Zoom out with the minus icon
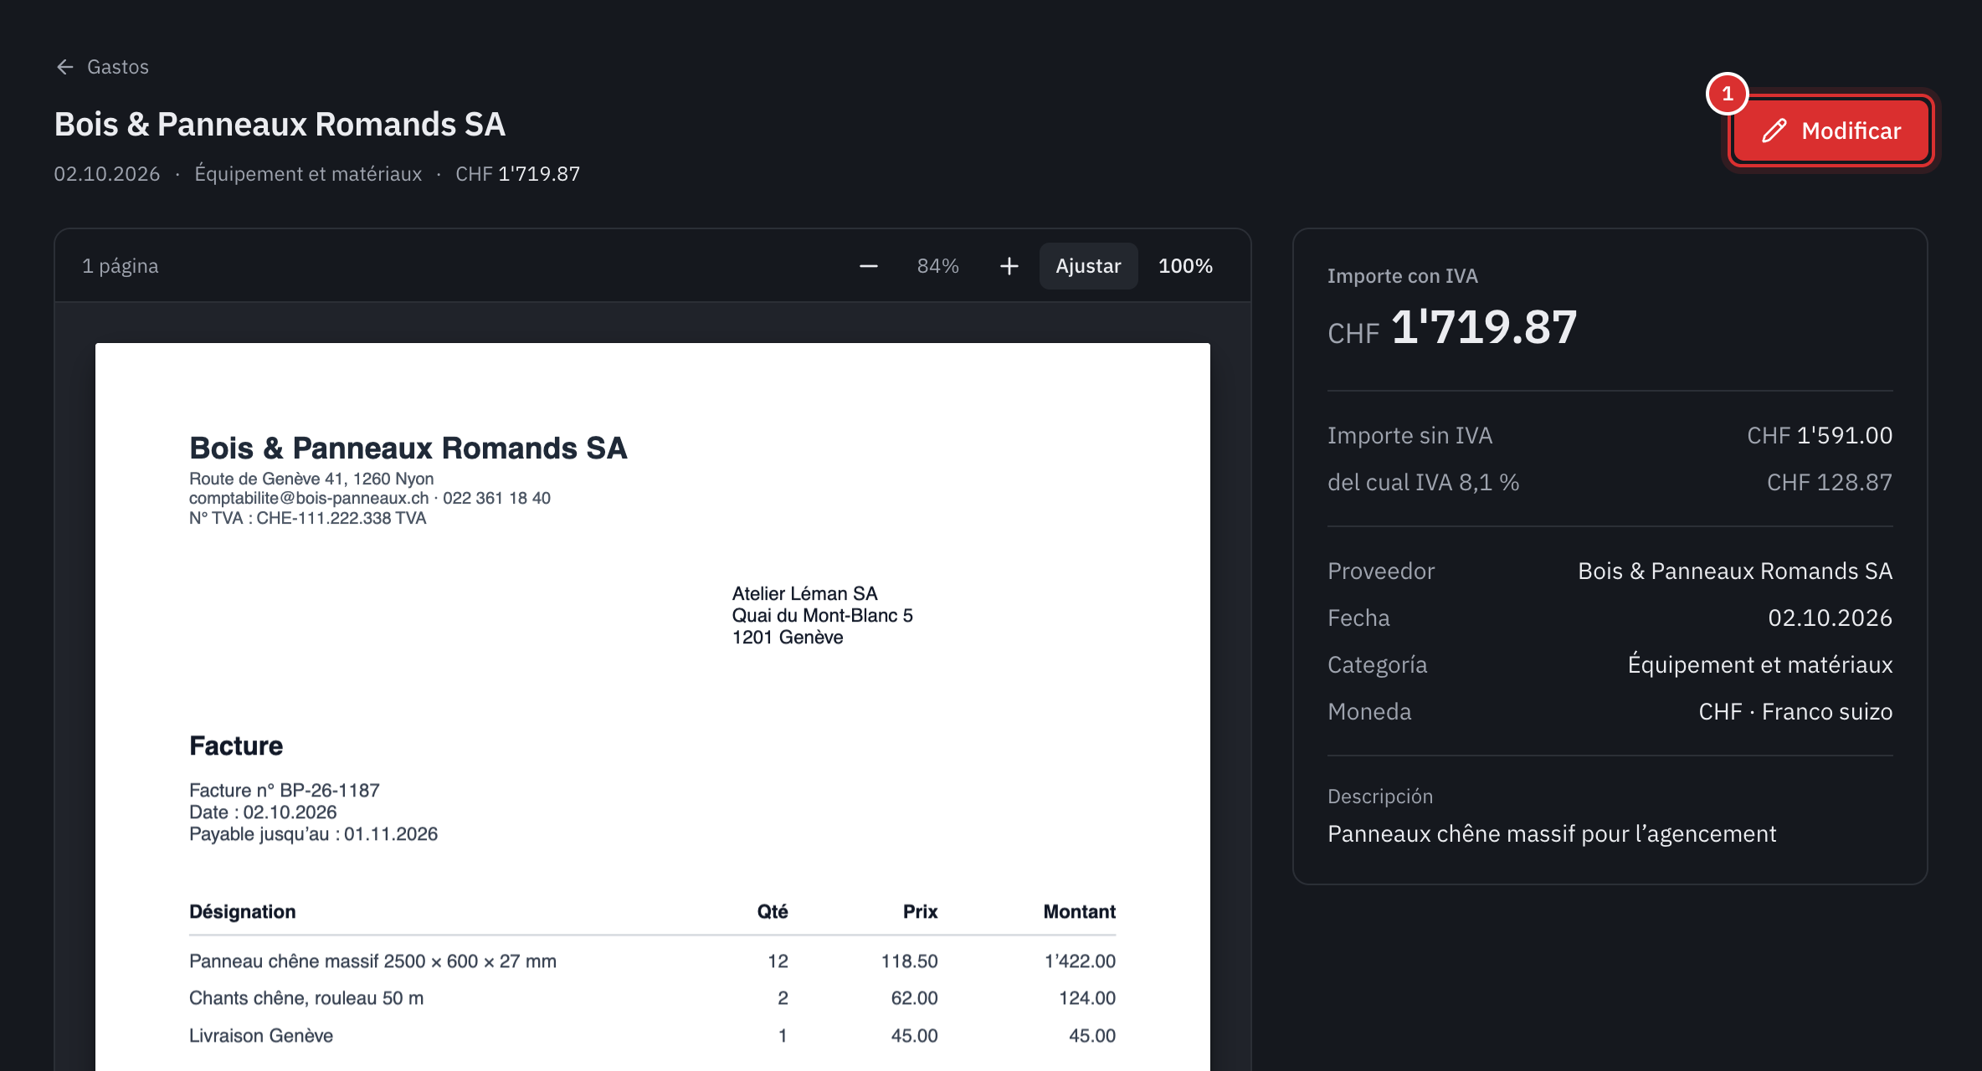Screen dimensions: 1982x1071 click(x=869, y=266)
